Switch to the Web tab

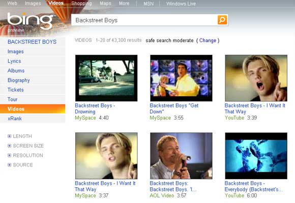[x=12, y=4]
